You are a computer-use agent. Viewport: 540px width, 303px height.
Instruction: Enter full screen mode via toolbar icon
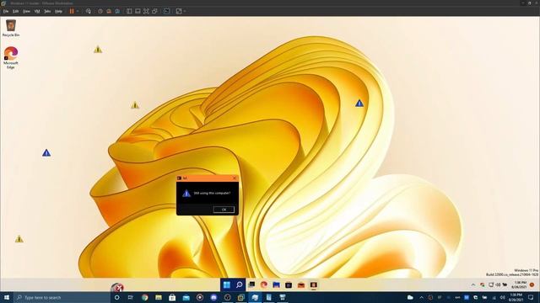[x=146, y=11]
